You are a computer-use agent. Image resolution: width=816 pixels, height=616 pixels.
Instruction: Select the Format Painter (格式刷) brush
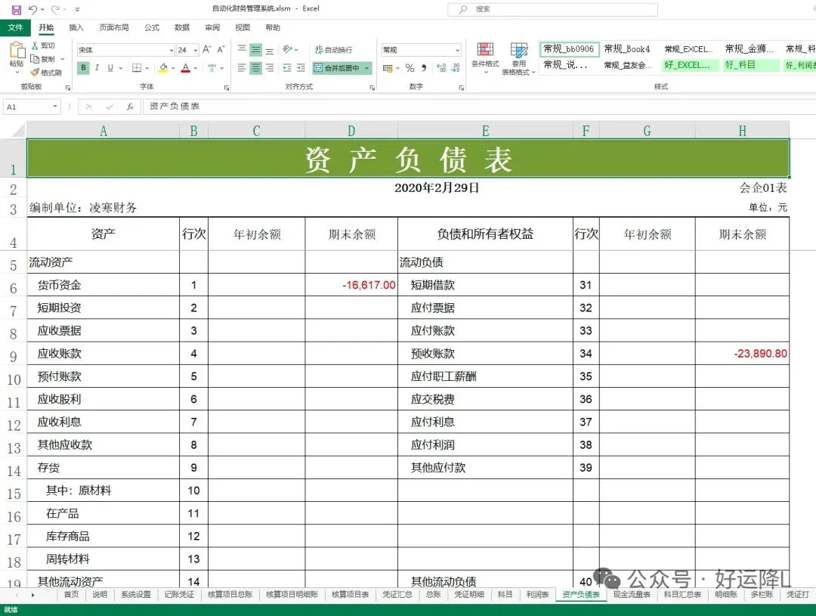point(35,73)
